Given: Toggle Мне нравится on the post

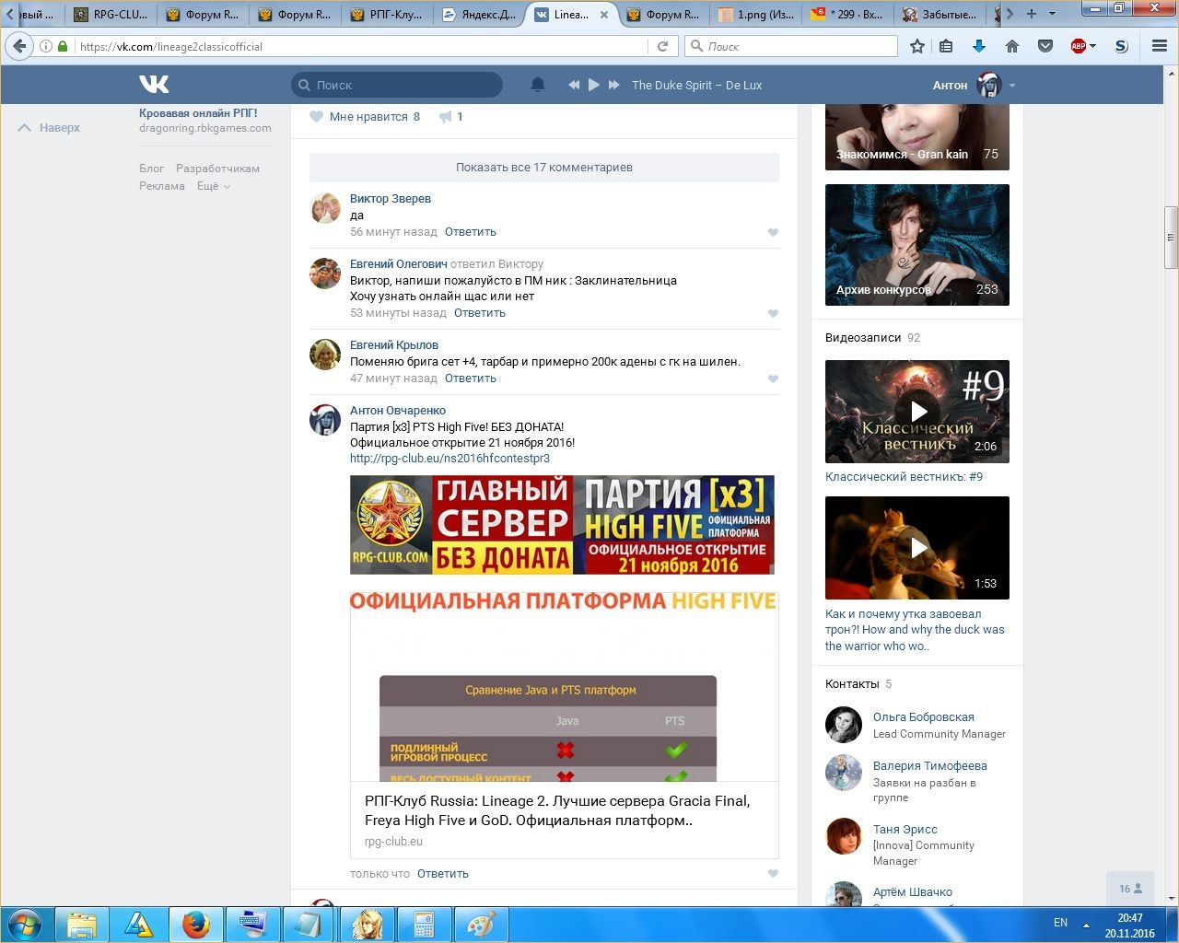Looking at the screenshot, I should pyautogui.click(x=366, y=117).
